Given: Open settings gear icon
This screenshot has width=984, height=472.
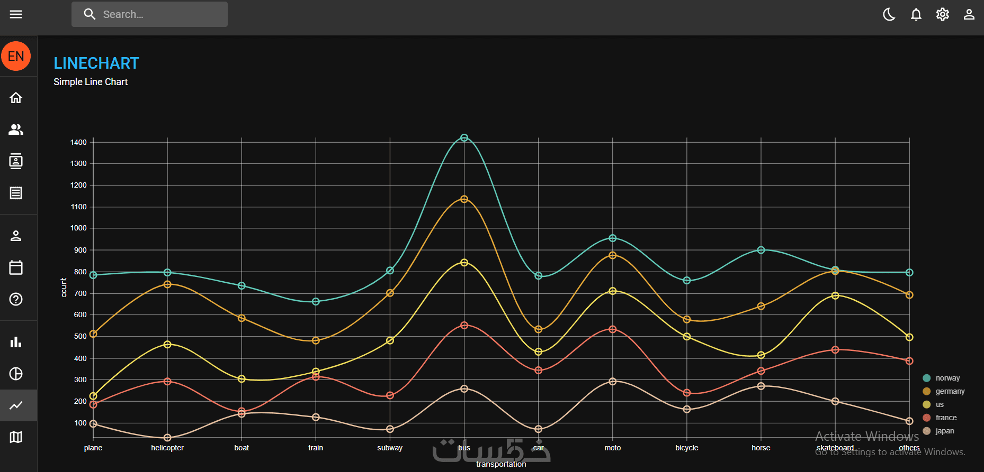Looking at the screenshot, I should [942, 14].
